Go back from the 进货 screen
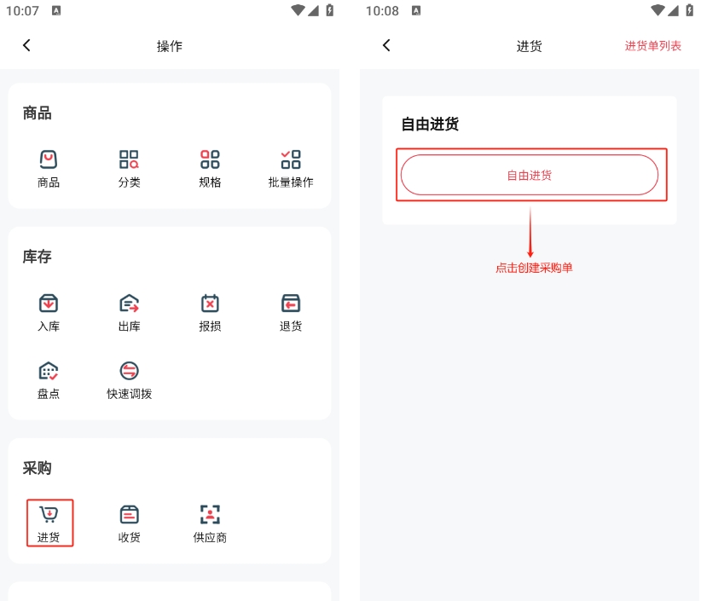The height and width of the screenshot is (601, 701). pyautogui.click(x=386, y=46)
